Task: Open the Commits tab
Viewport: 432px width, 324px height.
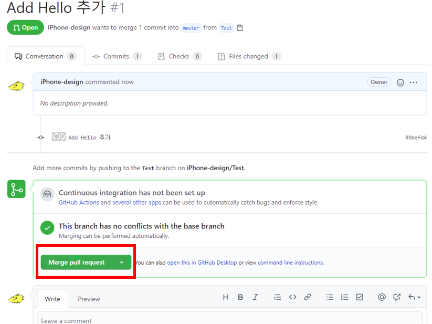Action: tap(117, 56)
